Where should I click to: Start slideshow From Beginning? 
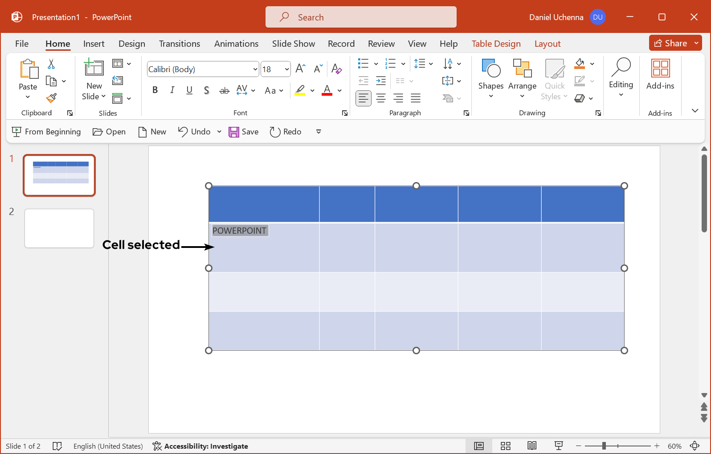[46, 132]
